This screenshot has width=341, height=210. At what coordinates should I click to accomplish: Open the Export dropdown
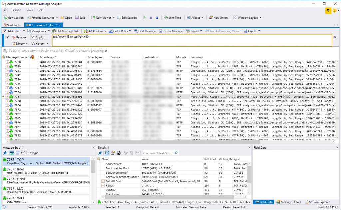click(252, 31)
